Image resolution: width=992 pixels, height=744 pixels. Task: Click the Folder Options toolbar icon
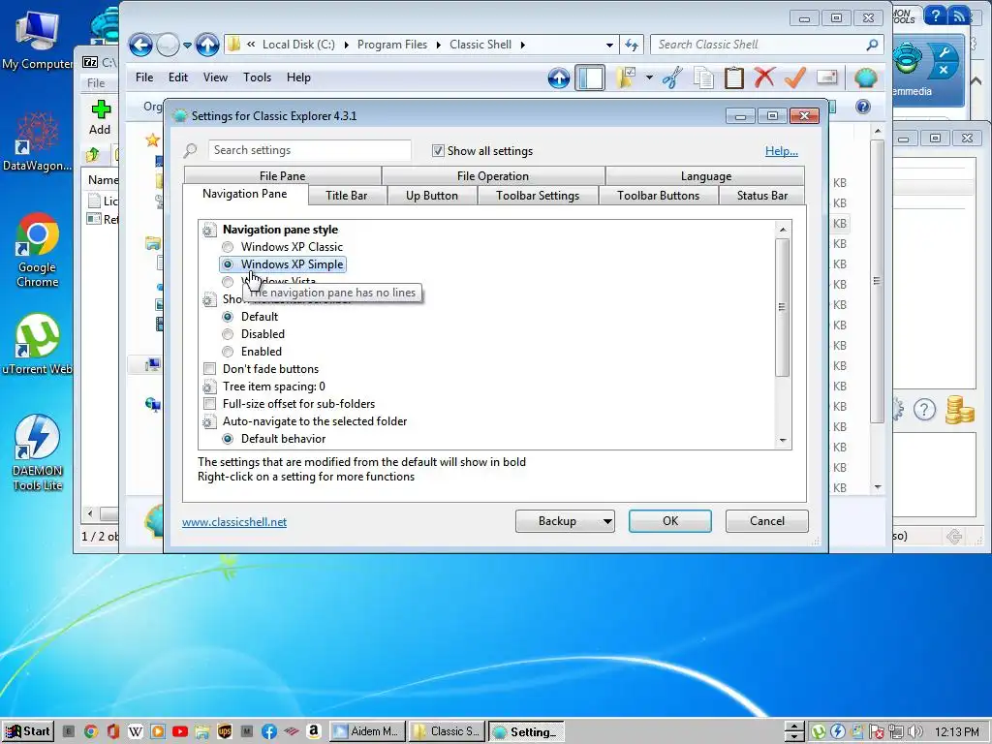(627, 77)
